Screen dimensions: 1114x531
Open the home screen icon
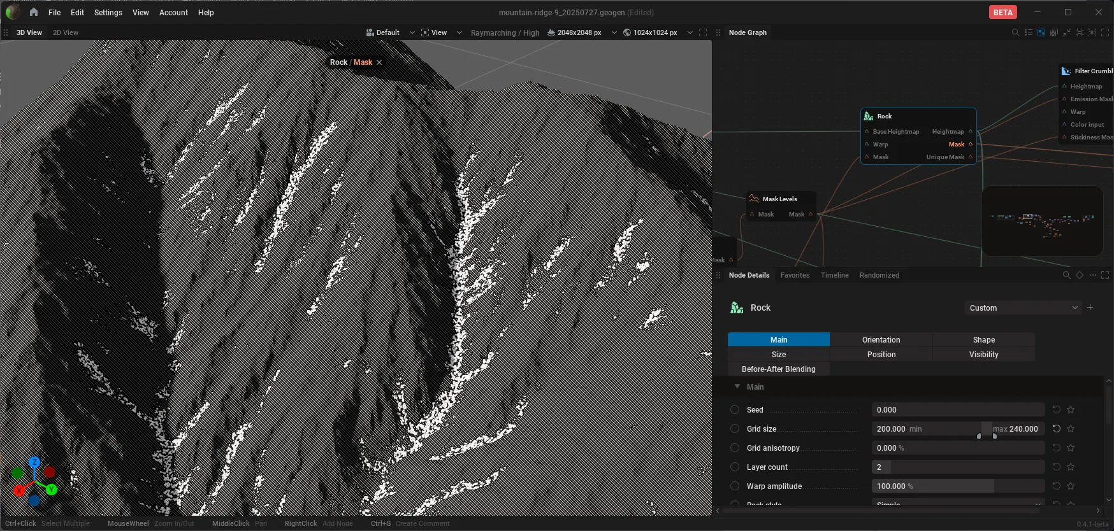click(34, 12)
